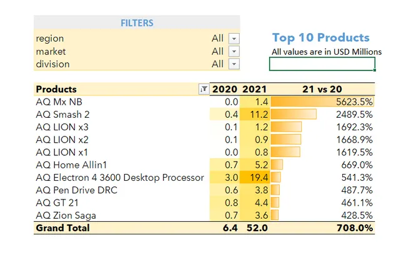Select the 4.4 value for AQ GT 21
Viewport: 406px width, 278px height.
(255, 203)
